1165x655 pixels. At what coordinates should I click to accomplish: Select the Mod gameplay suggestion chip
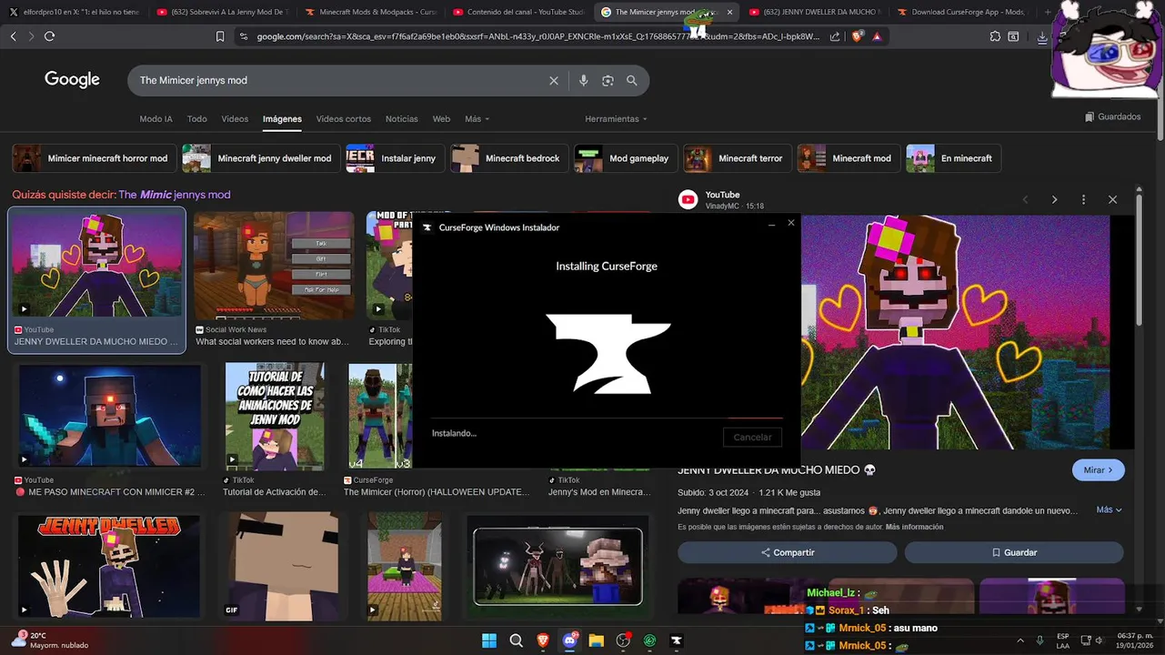(x=626, y=158)
